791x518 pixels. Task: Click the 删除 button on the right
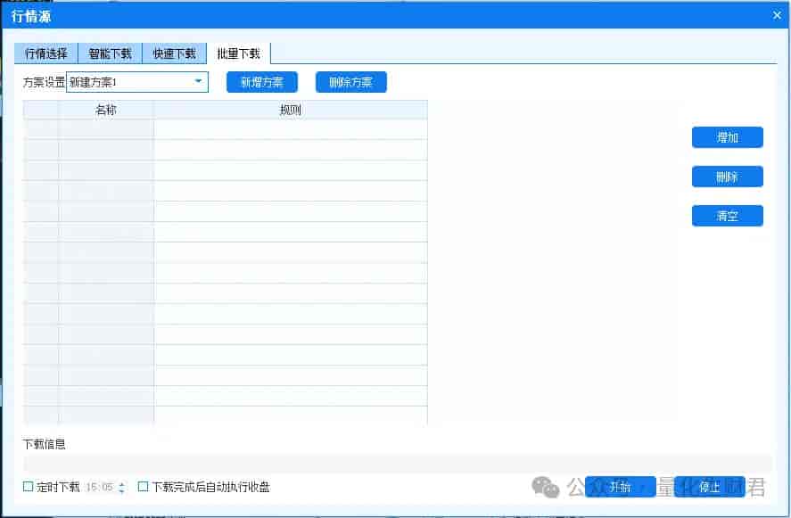pos(727,177)
